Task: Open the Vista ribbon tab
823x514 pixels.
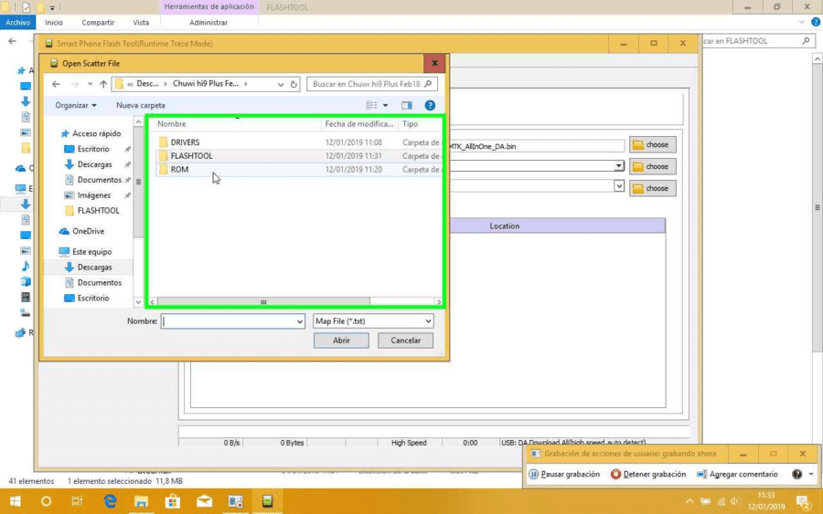Action: [141, 23]
